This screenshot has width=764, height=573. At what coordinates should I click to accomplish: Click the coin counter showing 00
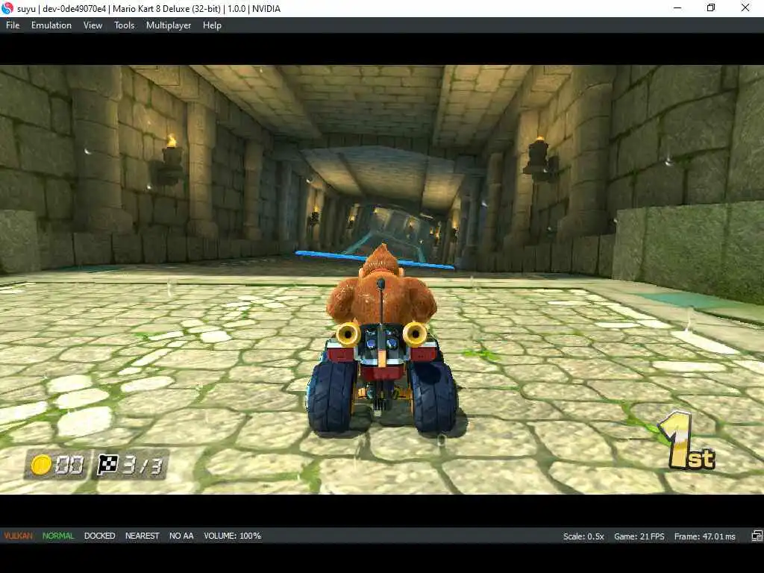pyautogui.click(x=57, y=464)
